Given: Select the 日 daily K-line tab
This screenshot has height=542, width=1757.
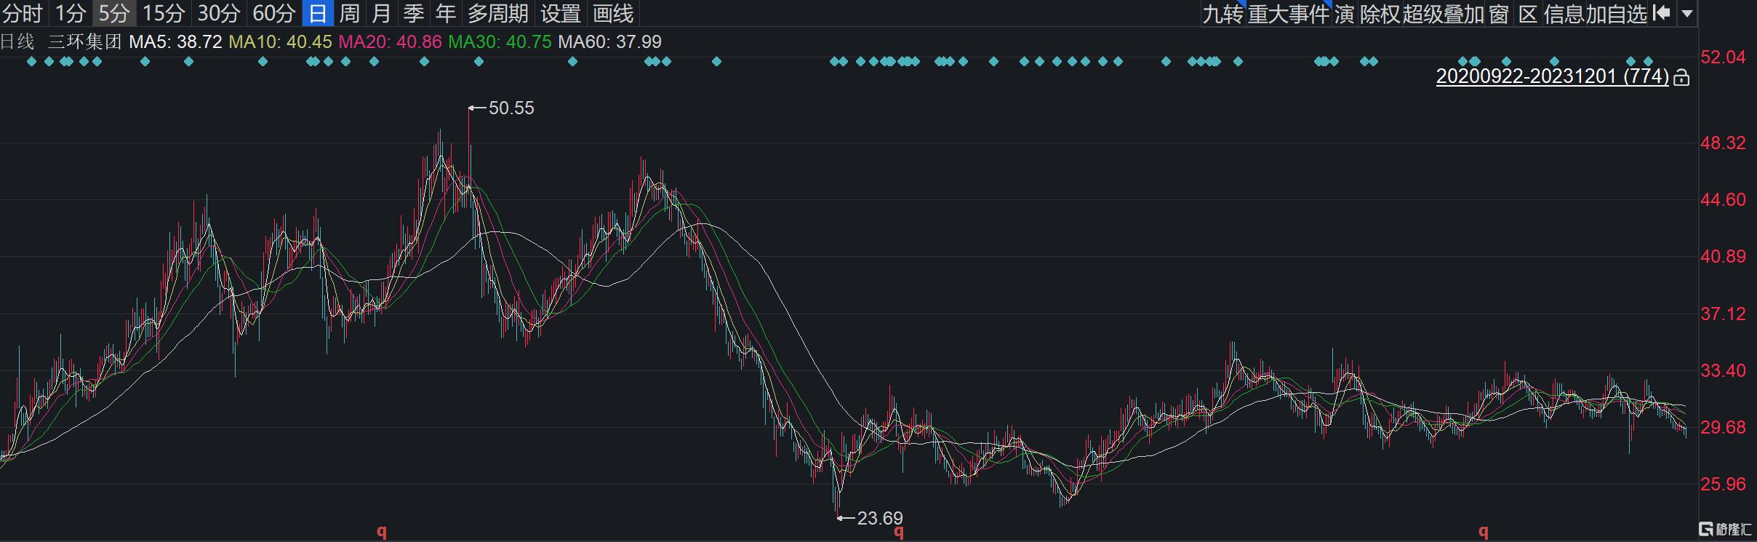Looking at the screenshot, I should [318, 13].
